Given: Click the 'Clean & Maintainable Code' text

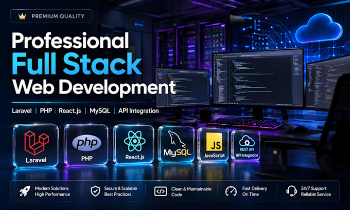Looking at the screenshot, I should coord(191,192).
